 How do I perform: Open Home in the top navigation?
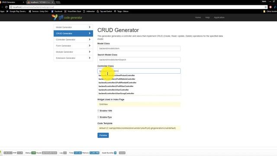pyautogui.click(x=198, y=17)
